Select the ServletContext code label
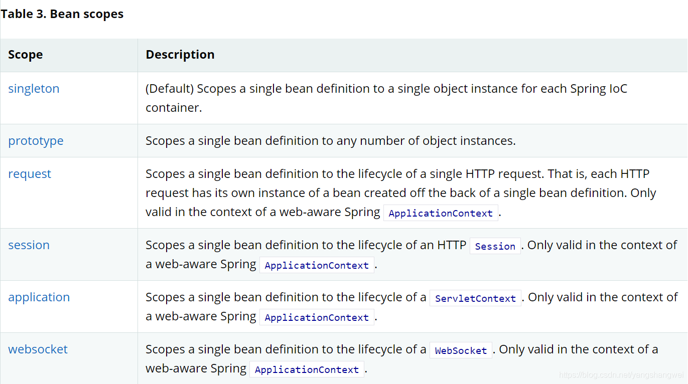The width and height of the screenshot is (688, 384). [475, 298]
